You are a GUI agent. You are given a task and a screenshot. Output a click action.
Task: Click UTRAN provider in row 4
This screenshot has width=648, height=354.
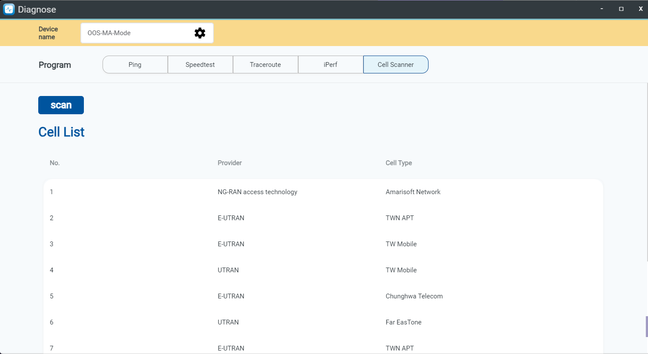click(228, 270)
